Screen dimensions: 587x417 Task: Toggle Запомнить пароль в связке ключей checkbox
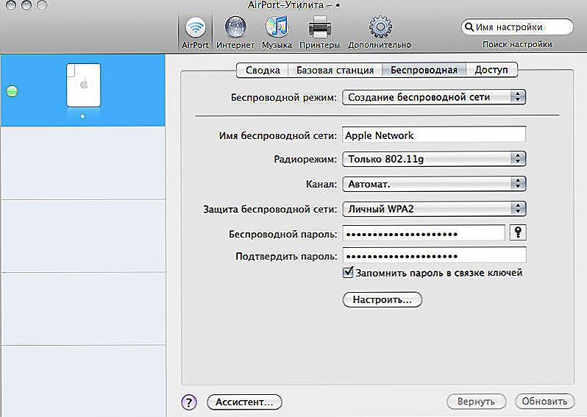[348, 272]
